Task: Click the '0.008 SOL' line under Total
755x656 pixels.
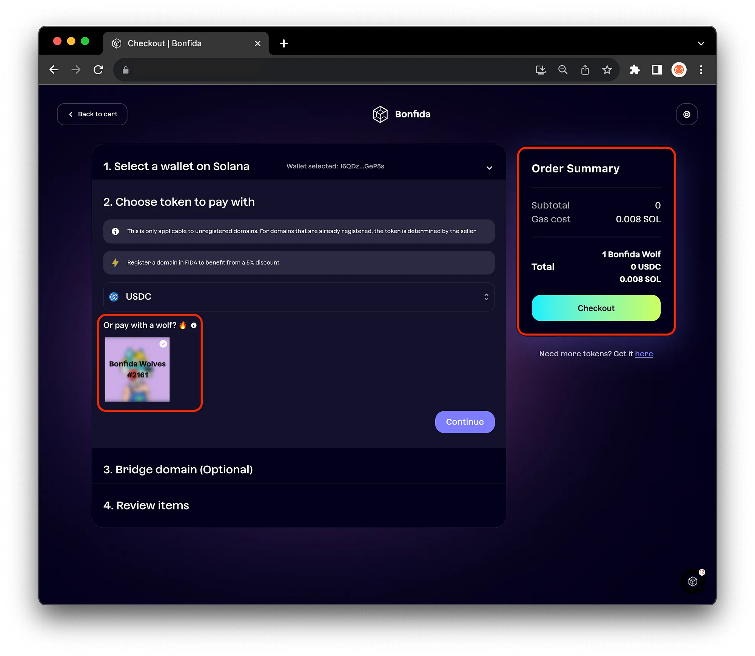Action: [x=640, y=279]
